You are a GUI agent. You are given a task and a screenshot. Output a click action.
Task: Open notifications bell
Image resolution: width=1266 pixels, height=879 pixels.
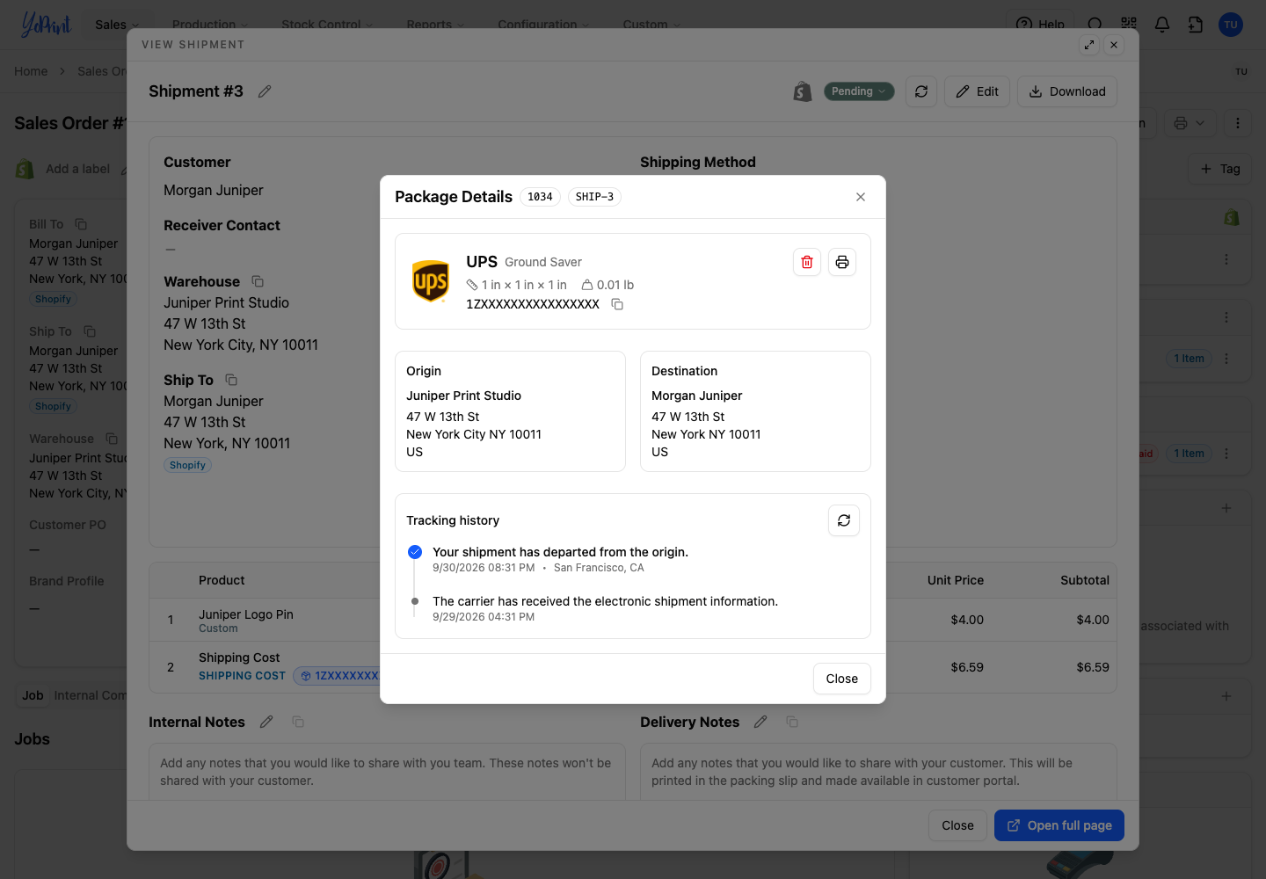pos(1162,25)
